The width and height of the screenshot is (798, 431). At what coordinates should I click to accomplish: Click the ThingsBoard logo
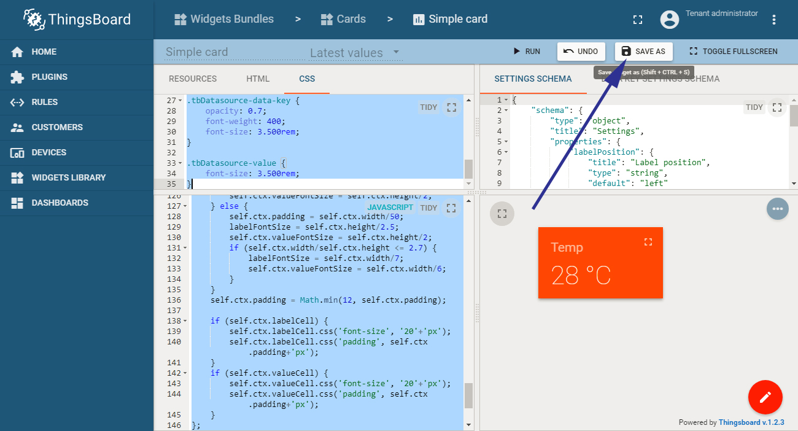coord(77,20)
